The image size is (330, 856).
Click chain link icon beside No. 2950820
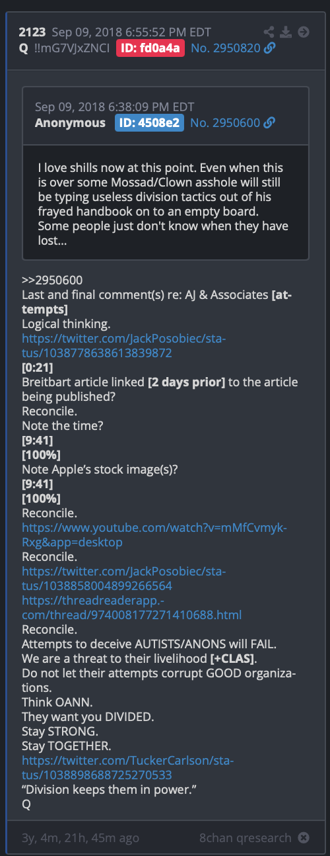(269, 48)
